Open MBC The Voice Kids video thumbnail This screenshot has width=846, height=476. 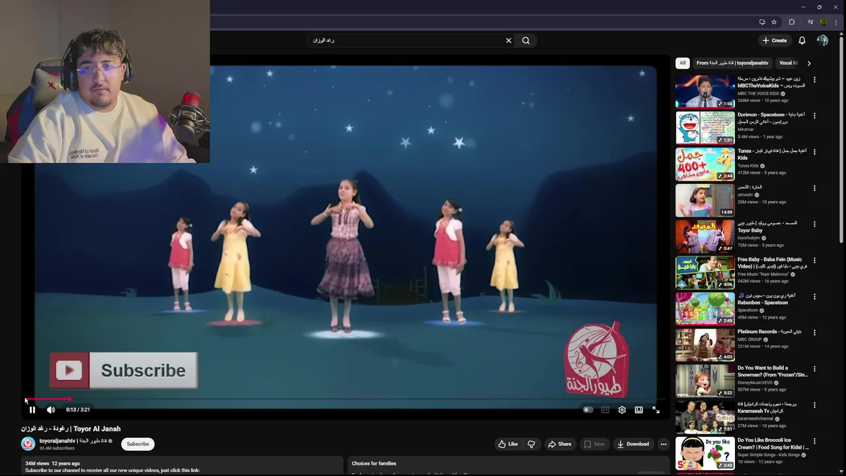(705, 91)
